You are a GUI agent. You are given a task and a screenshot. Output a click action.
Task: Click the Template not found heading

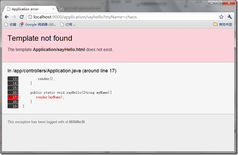pyautogui.click(x=40, y=38)
